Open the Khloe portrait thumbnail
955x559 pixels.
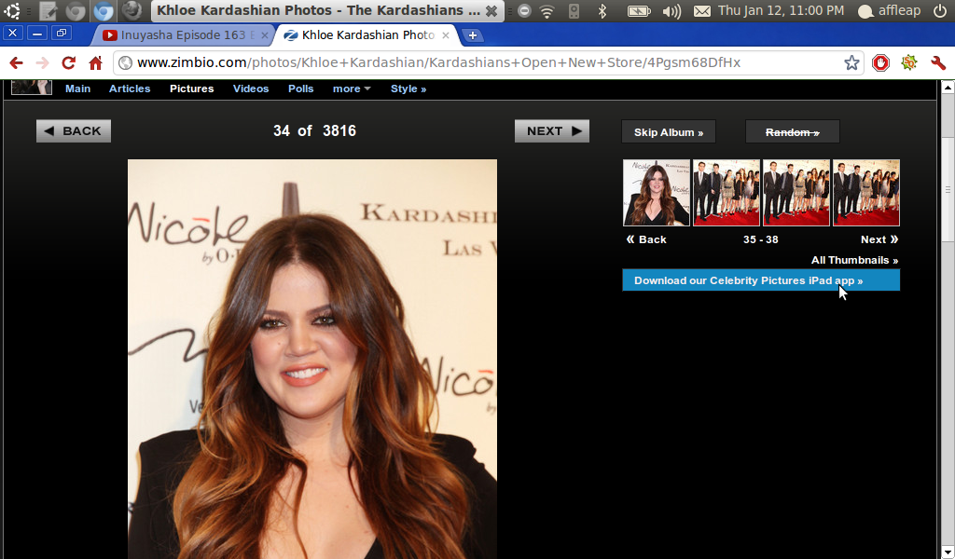click(x=657, y=193)
